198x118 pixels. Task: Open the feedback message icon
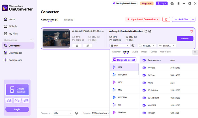[x=172, y=4]
